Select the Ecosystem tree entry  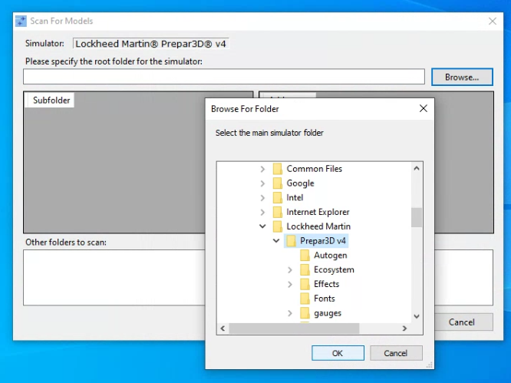pos(334,269)
